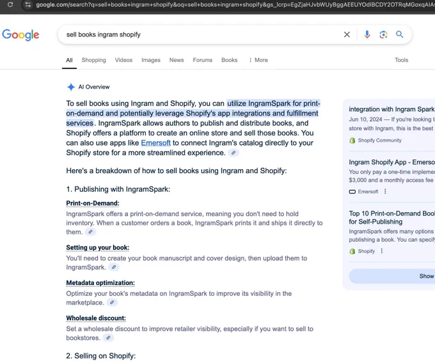
Task: Click the Print-on-Demand heading link
Action: (x=93, y=203)
